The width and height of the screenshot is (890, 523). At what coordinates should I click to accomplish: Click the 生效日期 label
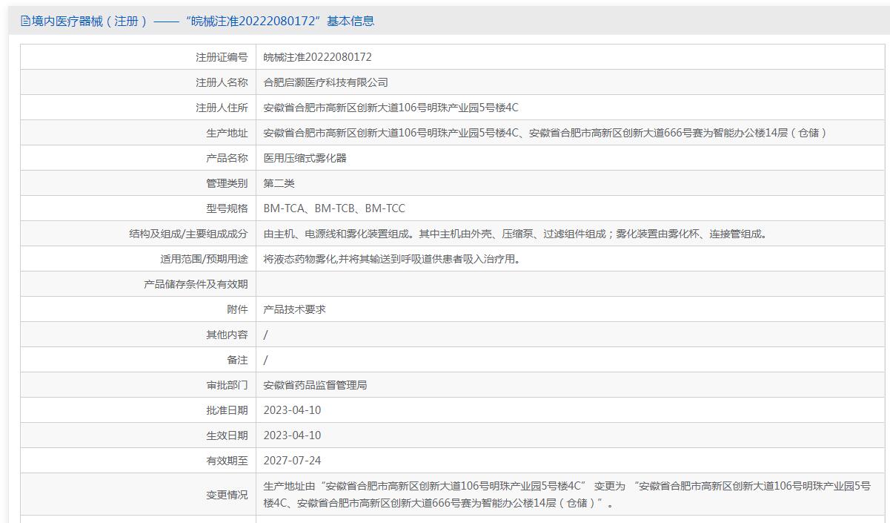tap(227, 435)
